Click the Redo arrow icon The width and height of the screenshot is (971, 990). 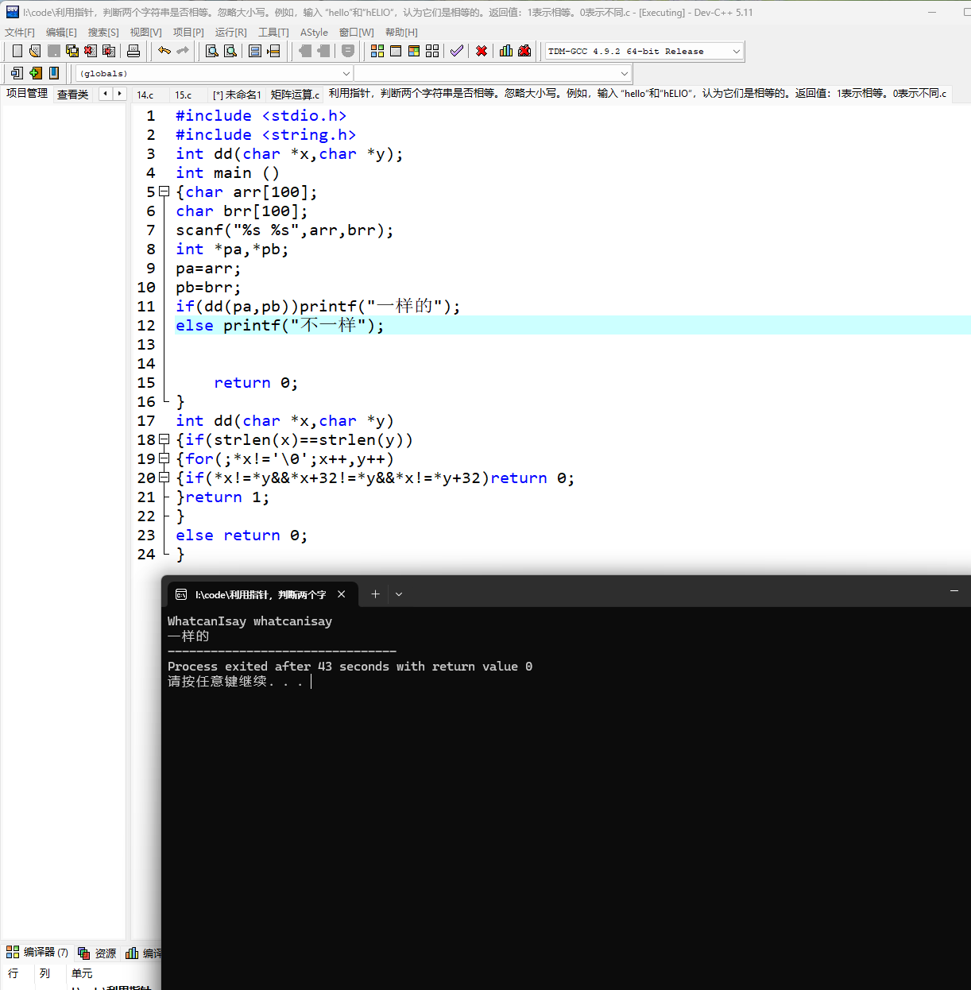point(183,51)
